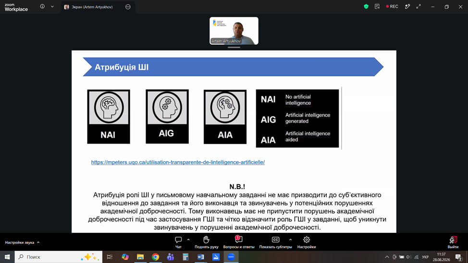Show subtitles with the CC button

click(275, 240)
